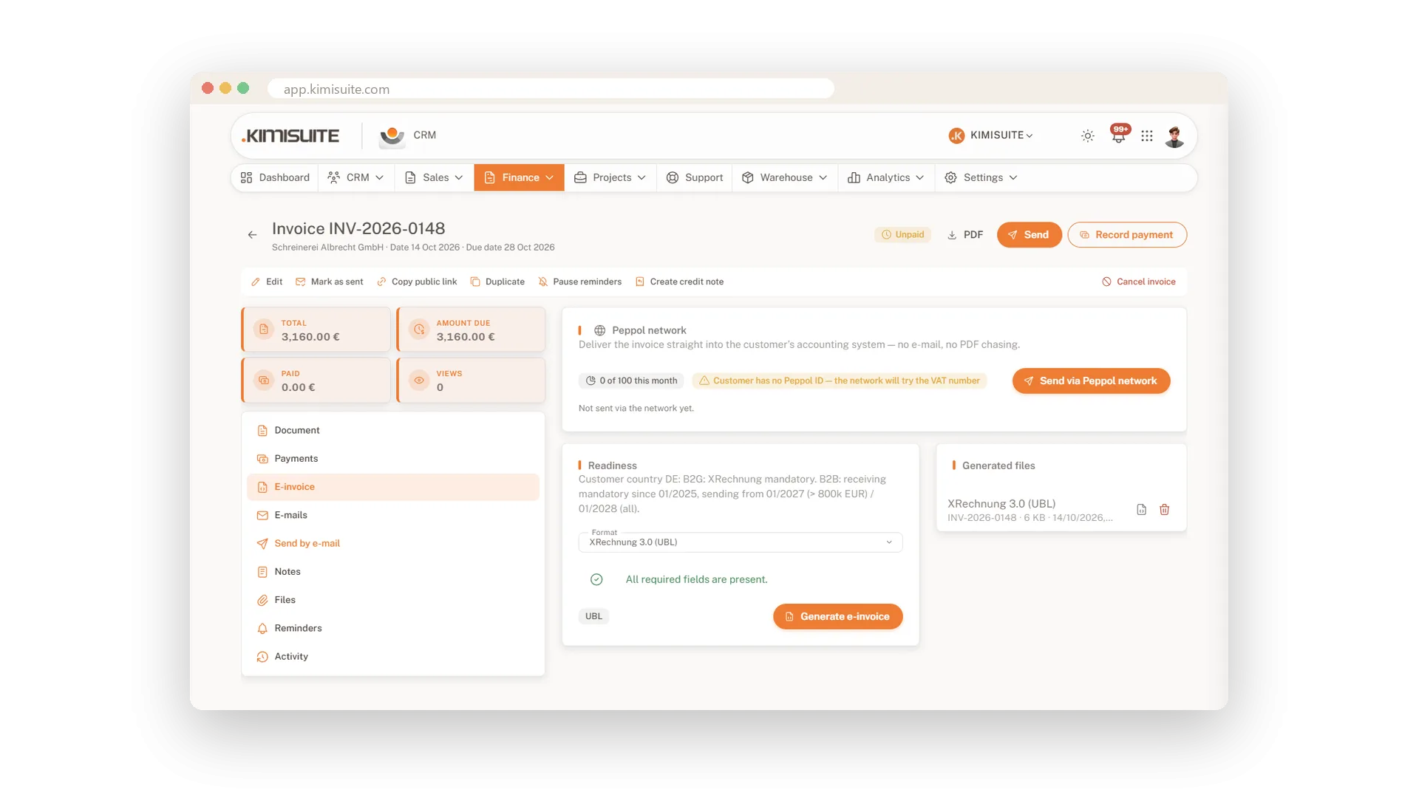Open the Notes sidebar tab
Viewport: 1419px width, 798px height.
[x=392, y=572]
